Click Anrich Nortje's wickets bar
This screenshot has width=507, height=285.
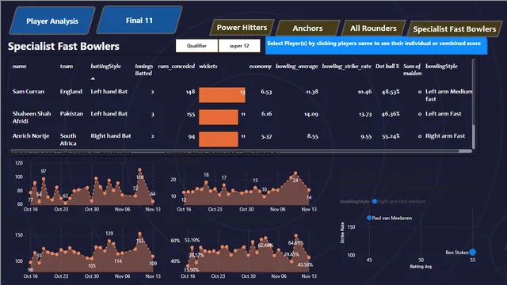(219, 139)
